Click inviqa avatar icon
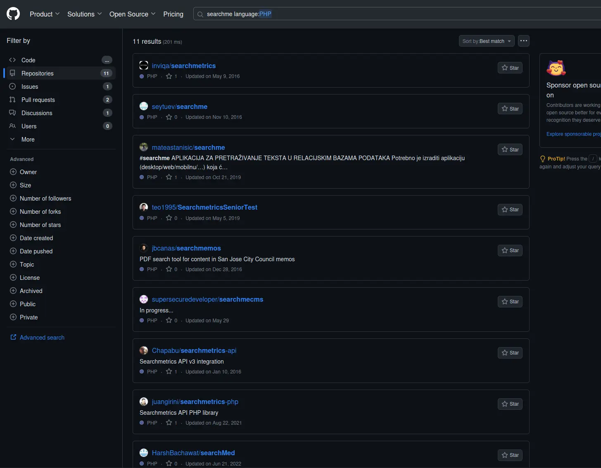 click(x=144, y=65)
